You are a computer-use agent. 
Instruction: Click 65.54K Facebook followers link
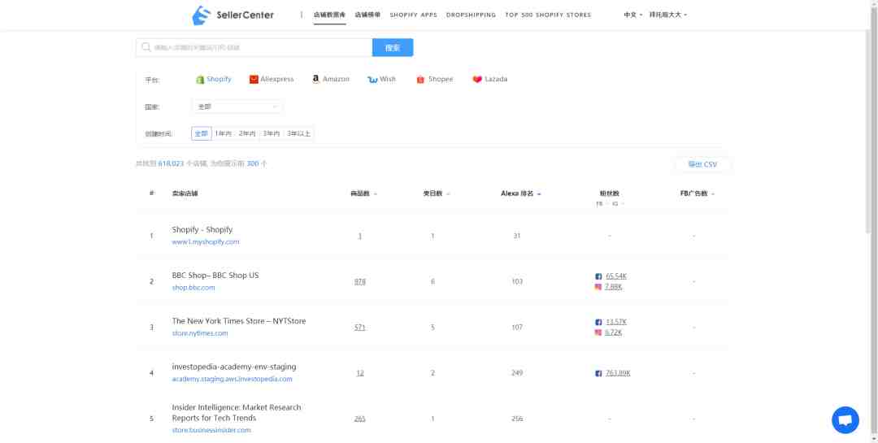pyautogui.click(x=616, y=276)
